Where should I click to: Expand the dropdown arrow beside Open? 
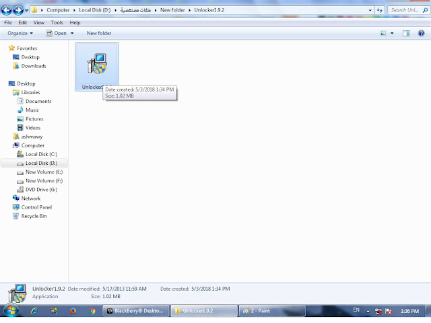tap(72, 33)
